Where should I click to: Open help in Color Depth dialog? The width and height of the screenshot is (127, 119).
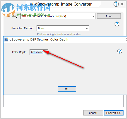pos(120,51)
